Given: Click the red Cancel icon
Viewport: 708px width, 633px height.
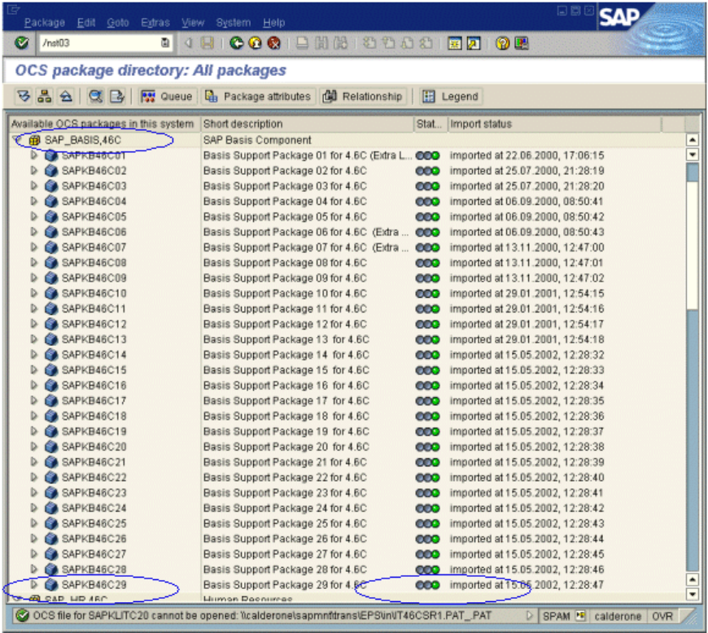Looking at the screenshot, I should coord(273,43).
